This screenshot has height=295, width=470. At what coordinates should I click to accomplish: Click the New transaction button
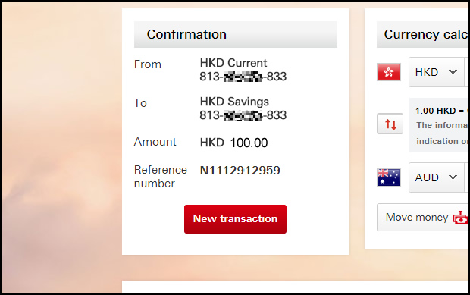pos(235,219)
